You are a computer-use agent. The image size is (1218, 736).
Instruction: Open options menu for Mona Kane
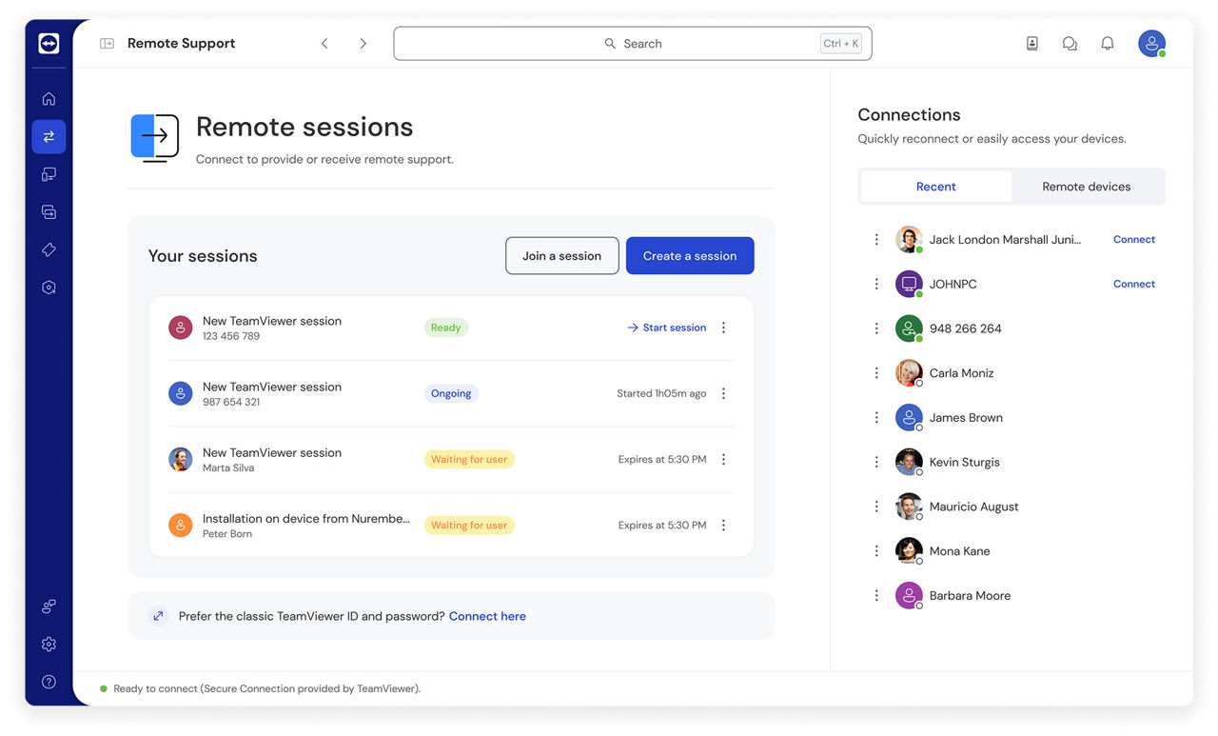876,550
